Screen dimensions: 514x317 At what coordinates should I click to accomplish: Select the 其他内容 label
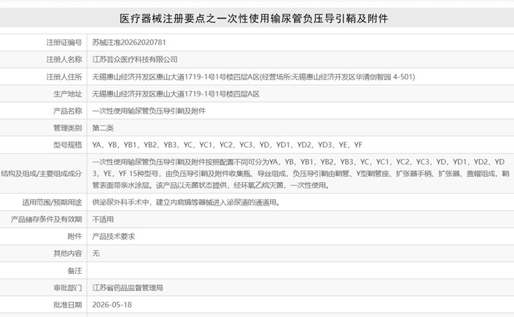click(x=68, y=253)
